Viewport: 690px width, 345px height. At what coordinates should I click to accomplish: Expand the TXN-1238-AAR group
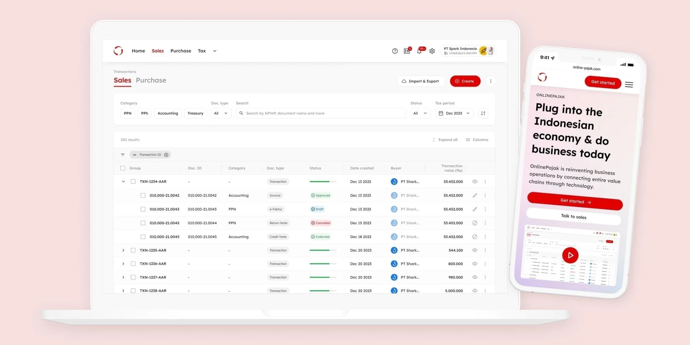coord(123,291)
